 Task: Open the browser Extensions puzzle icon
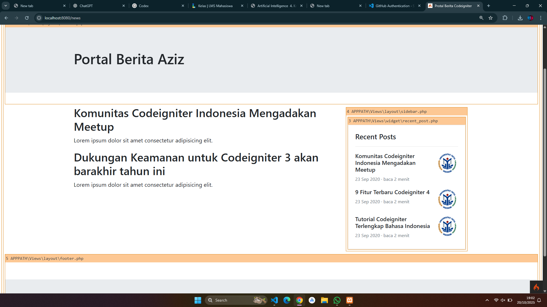[x=505, y=18]
